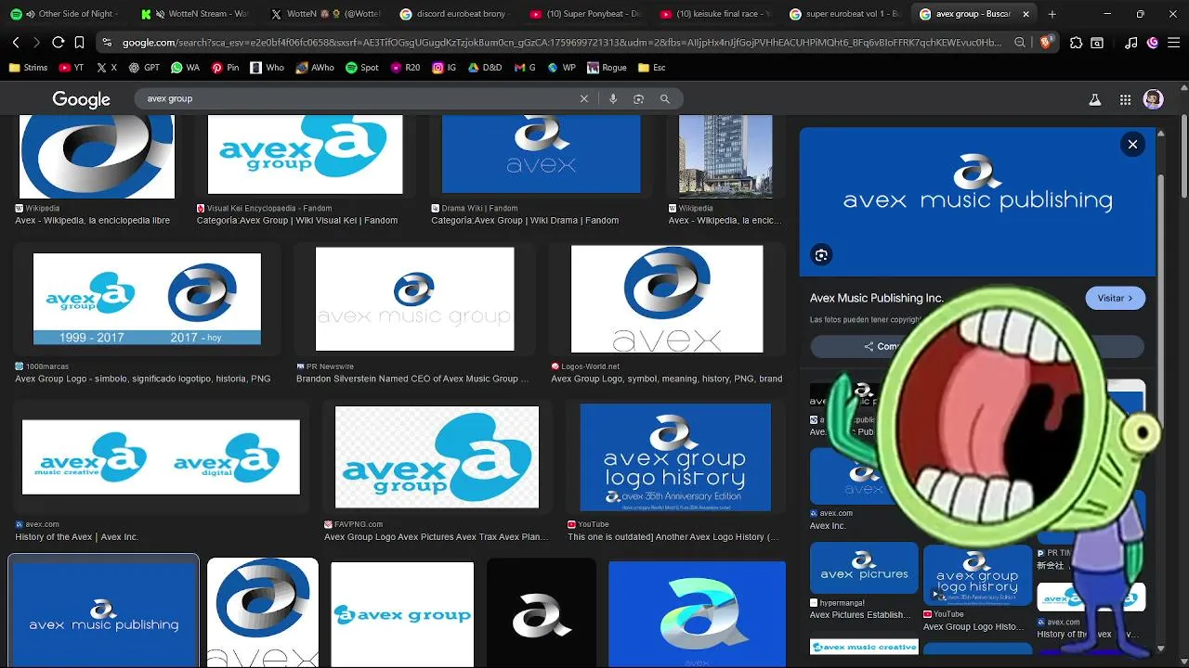This screenshot has width=1189, height=668.
Task: Open the R20 bookmark
Action: tap(406, 68)
